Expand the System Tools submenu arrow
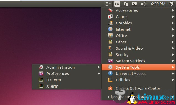The height and width of the screenshot is (105, 176). [173, 67]
